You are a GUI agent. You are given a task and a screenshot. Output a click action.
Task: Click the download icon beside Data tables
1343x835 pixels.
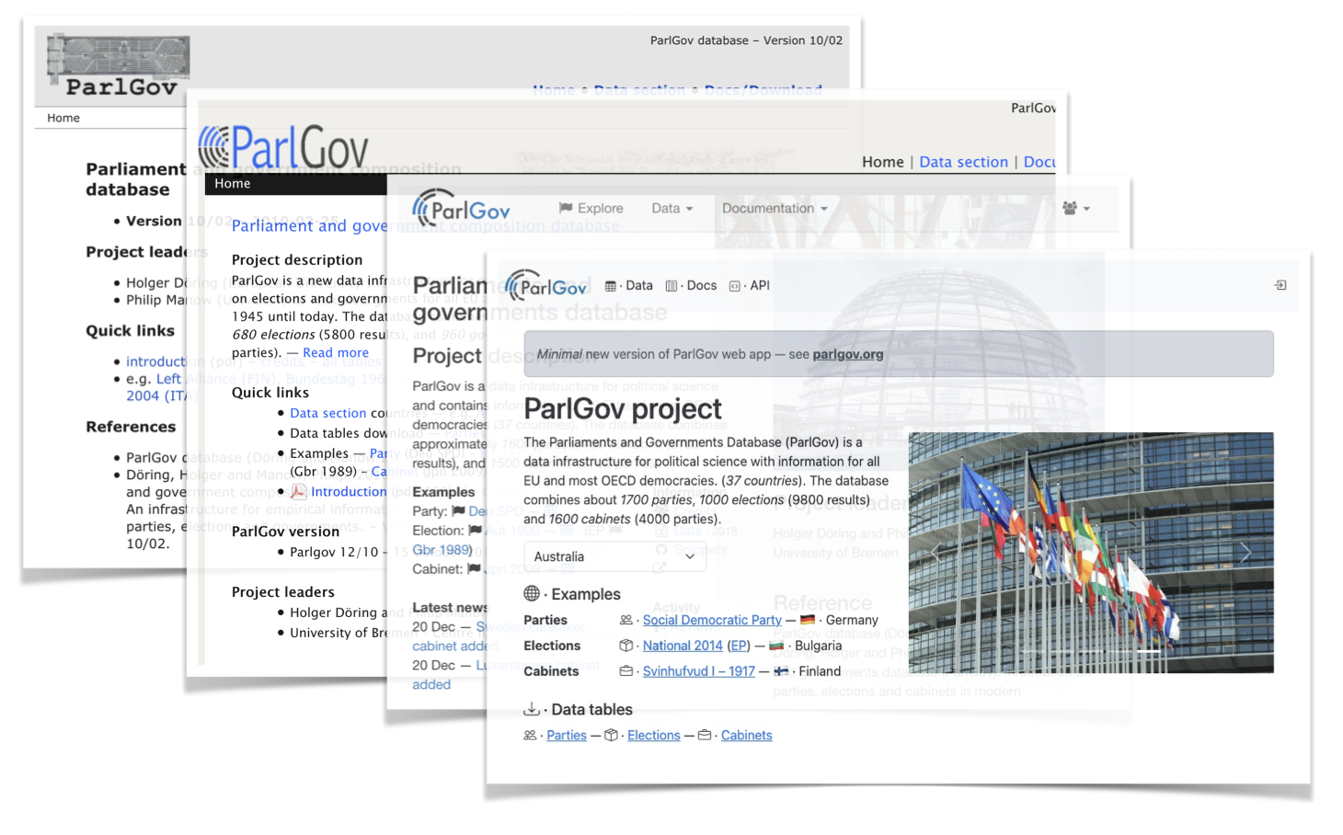coord(532,709)
